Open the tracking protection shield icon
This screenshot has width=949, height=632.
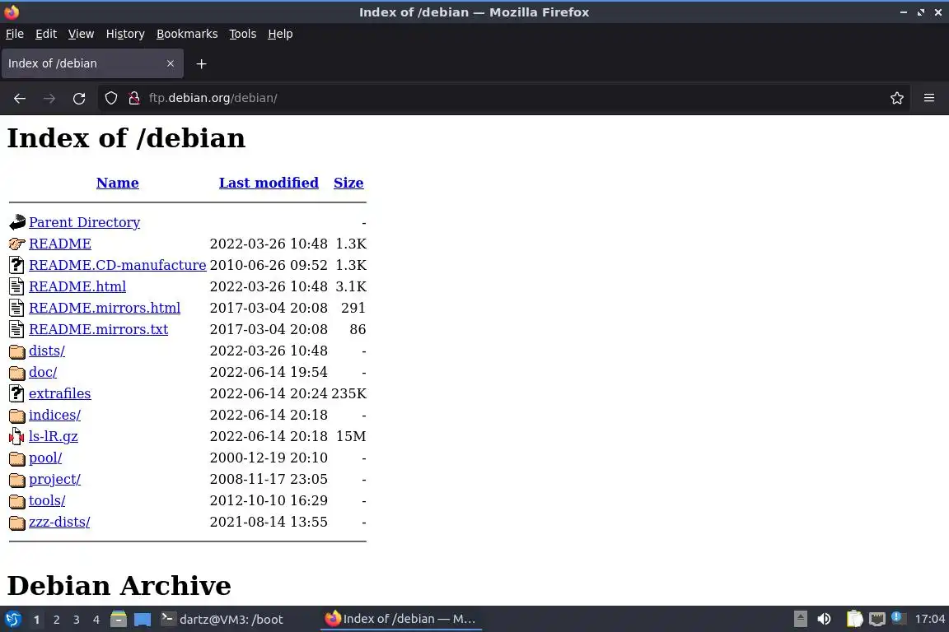(110, 98)
